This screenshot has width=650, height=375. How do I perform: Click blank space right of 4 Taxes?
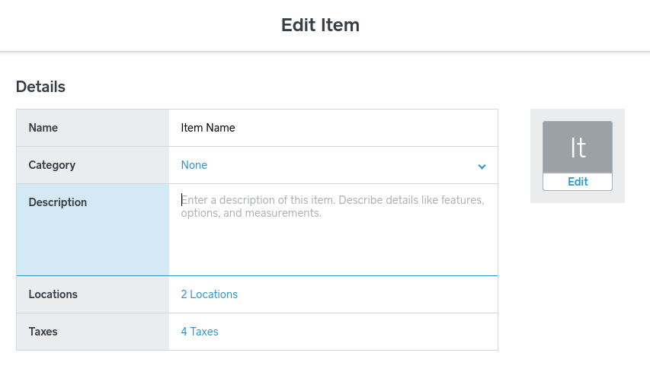click(x=358, y=332)
